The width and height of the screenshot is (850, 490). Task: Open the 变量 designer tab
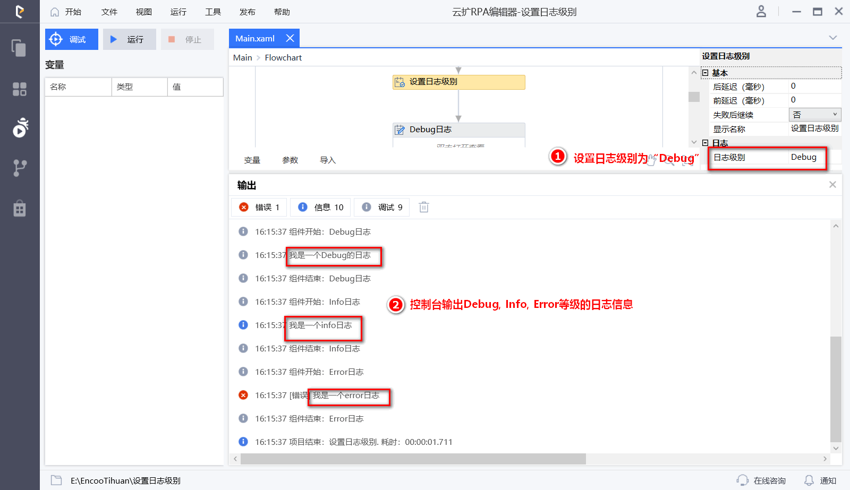tap(252, 160)
